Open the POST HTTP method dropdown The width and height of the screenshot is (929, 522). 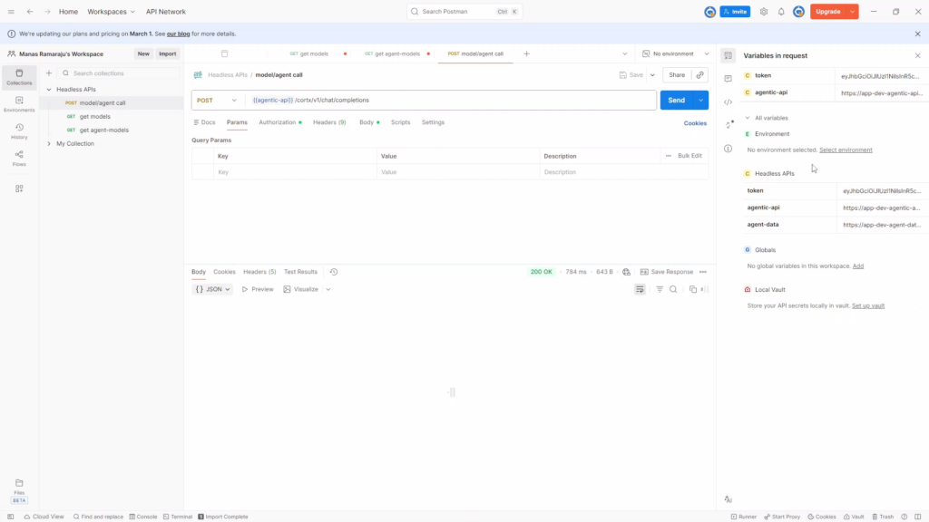click(218, 100)
